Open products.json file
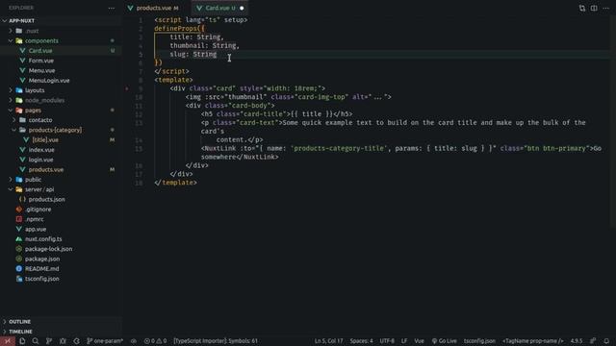616x346 pixels. (x=61, y=199)
